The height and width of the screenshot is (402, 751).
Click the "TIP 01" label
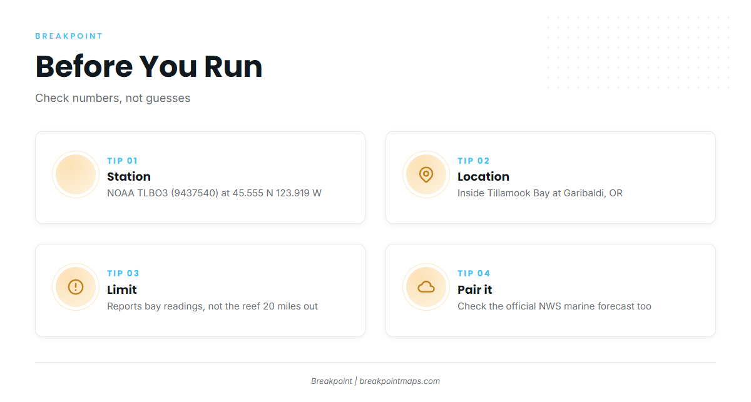point(123,161)
